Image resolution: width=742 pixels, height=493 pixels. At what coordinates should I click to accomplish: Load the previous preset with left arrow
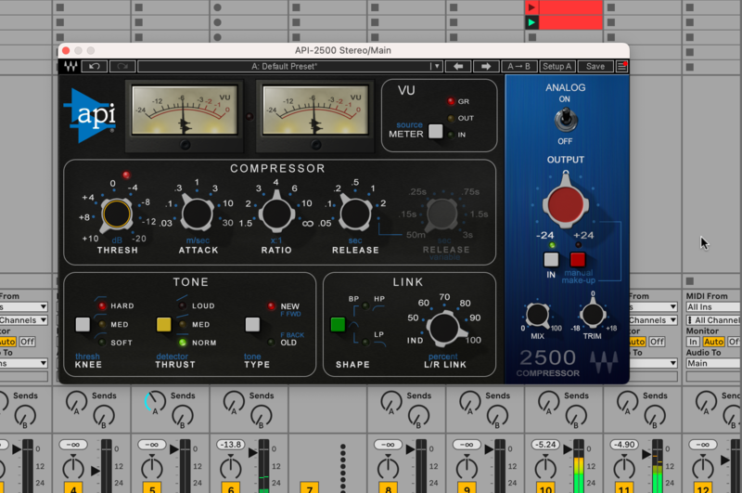pyautogui.click(x=457, y=67)
